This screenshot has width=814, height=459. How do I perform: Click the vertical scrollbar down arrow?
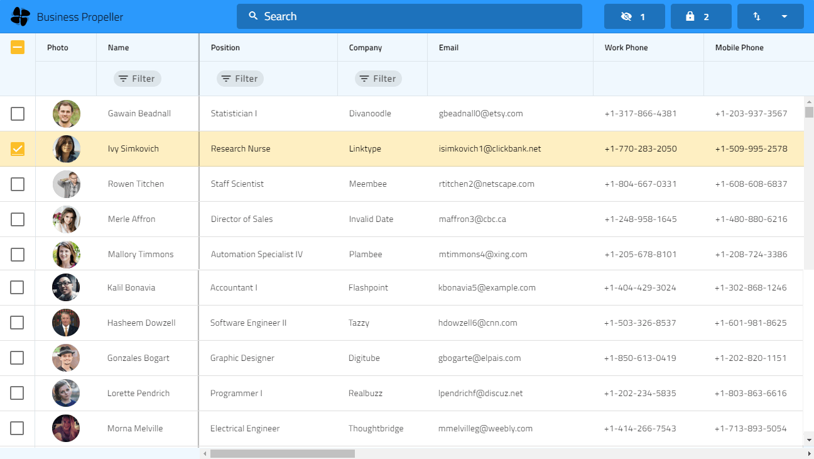tap(809, 440)
